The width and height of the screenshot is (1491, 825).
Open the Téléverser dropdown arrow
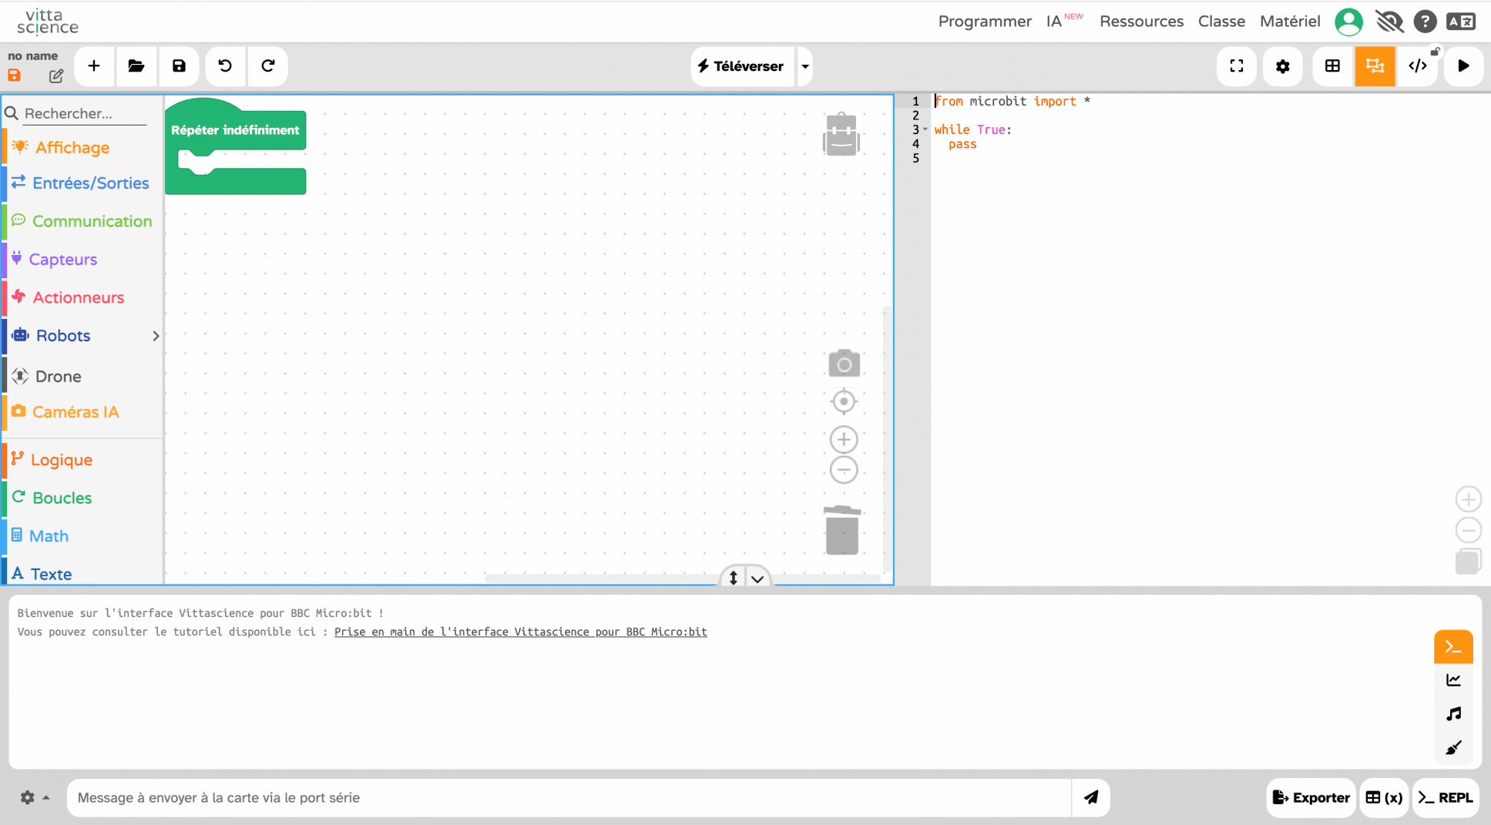pos(805,66)
